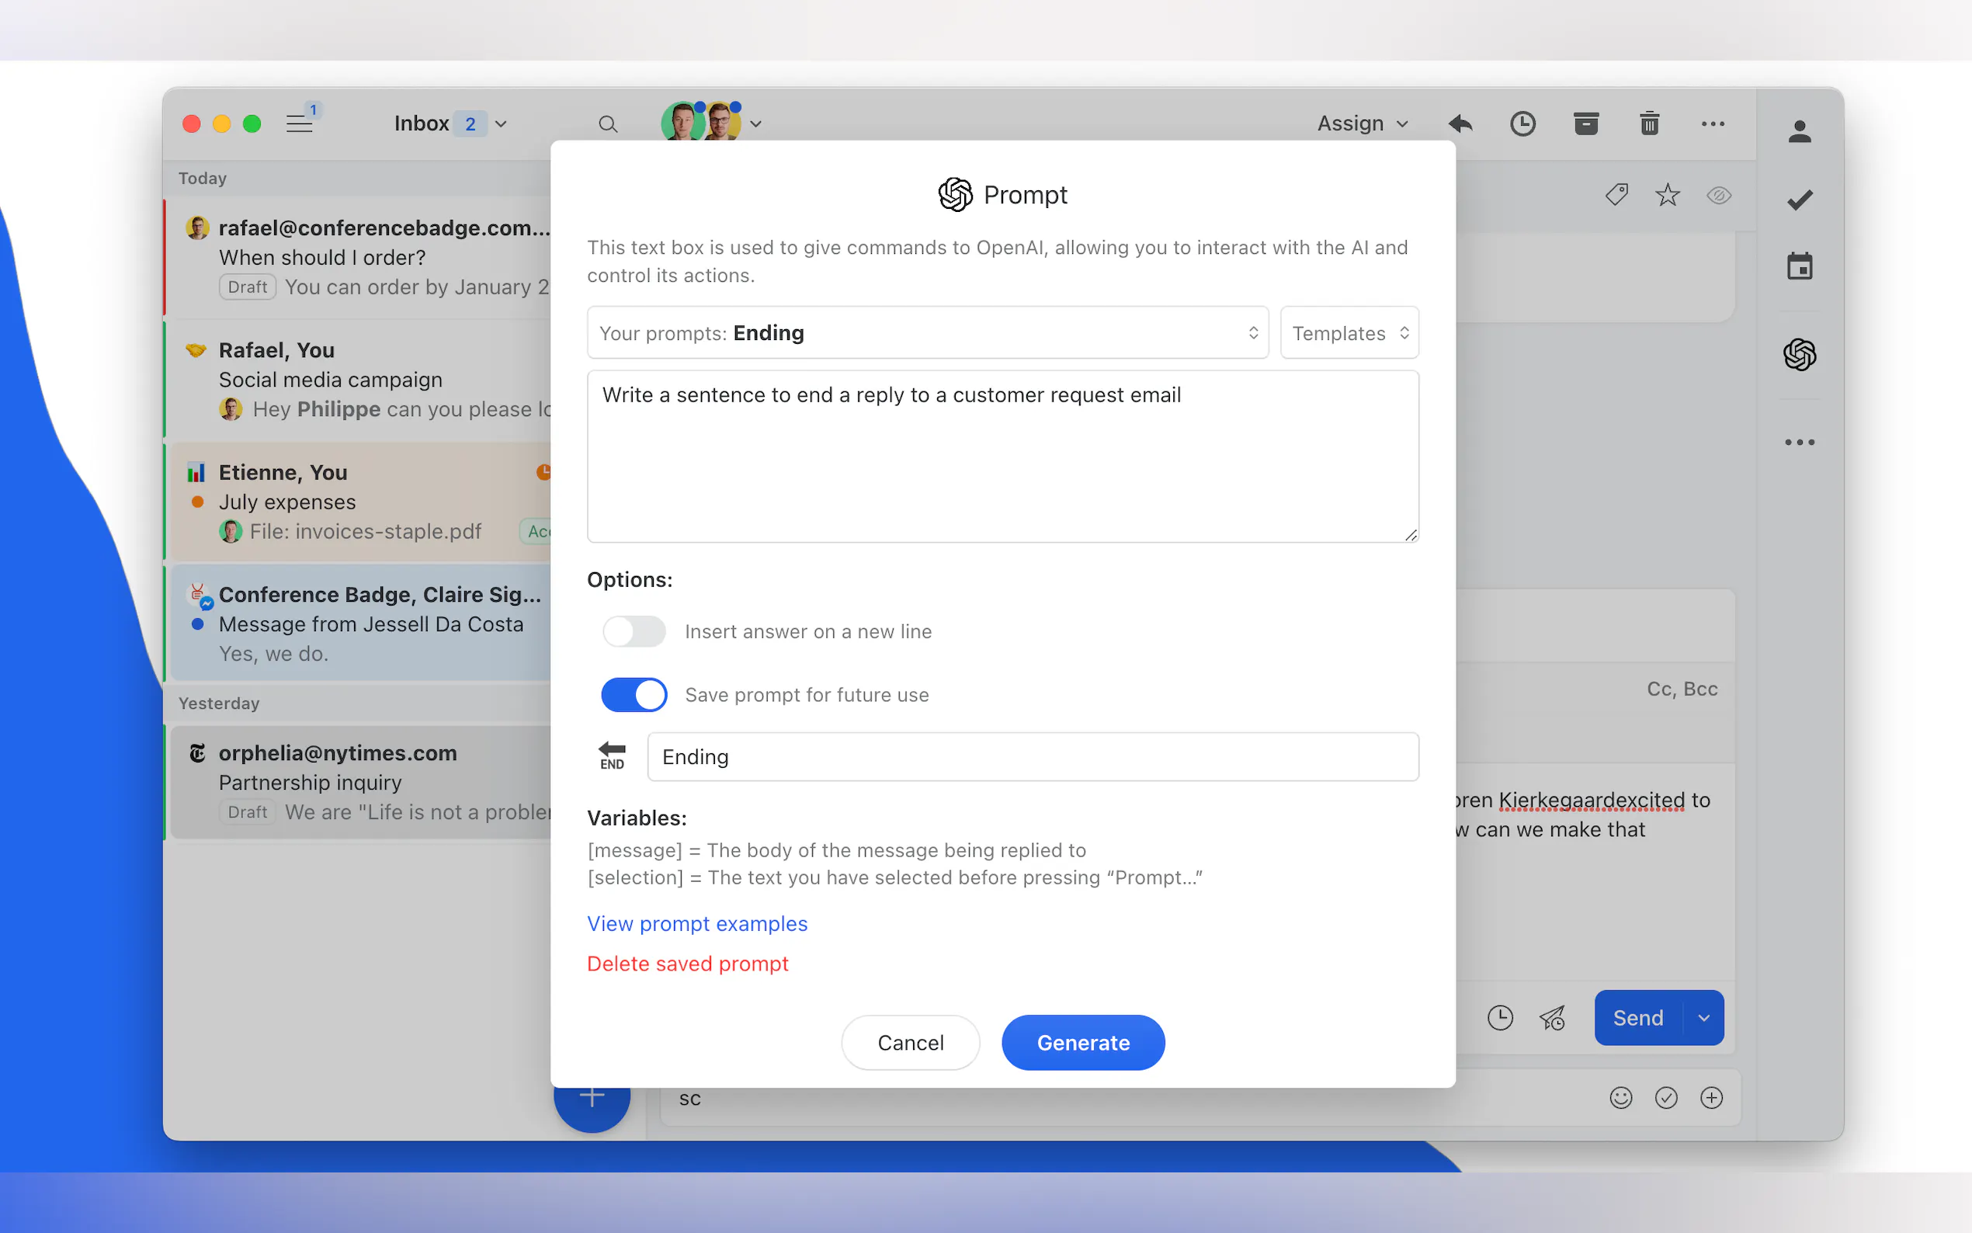1972x1233 pixels.
Task: Disable Save prompt for future use toggle
Action: tap(634, 695)
